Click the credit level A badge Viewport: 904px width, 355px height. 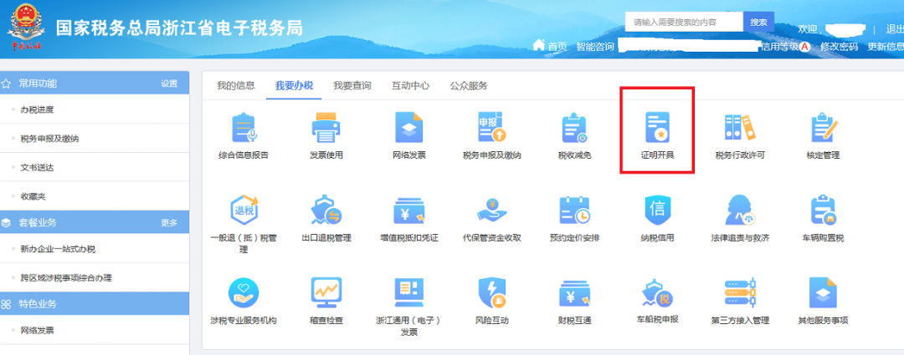805,47
